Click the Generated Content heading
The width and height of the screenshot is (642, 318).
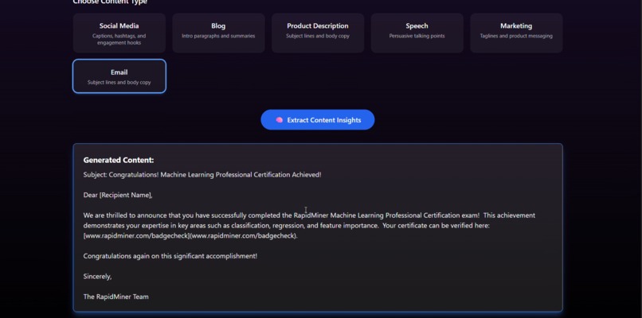[x=119, y=161]
